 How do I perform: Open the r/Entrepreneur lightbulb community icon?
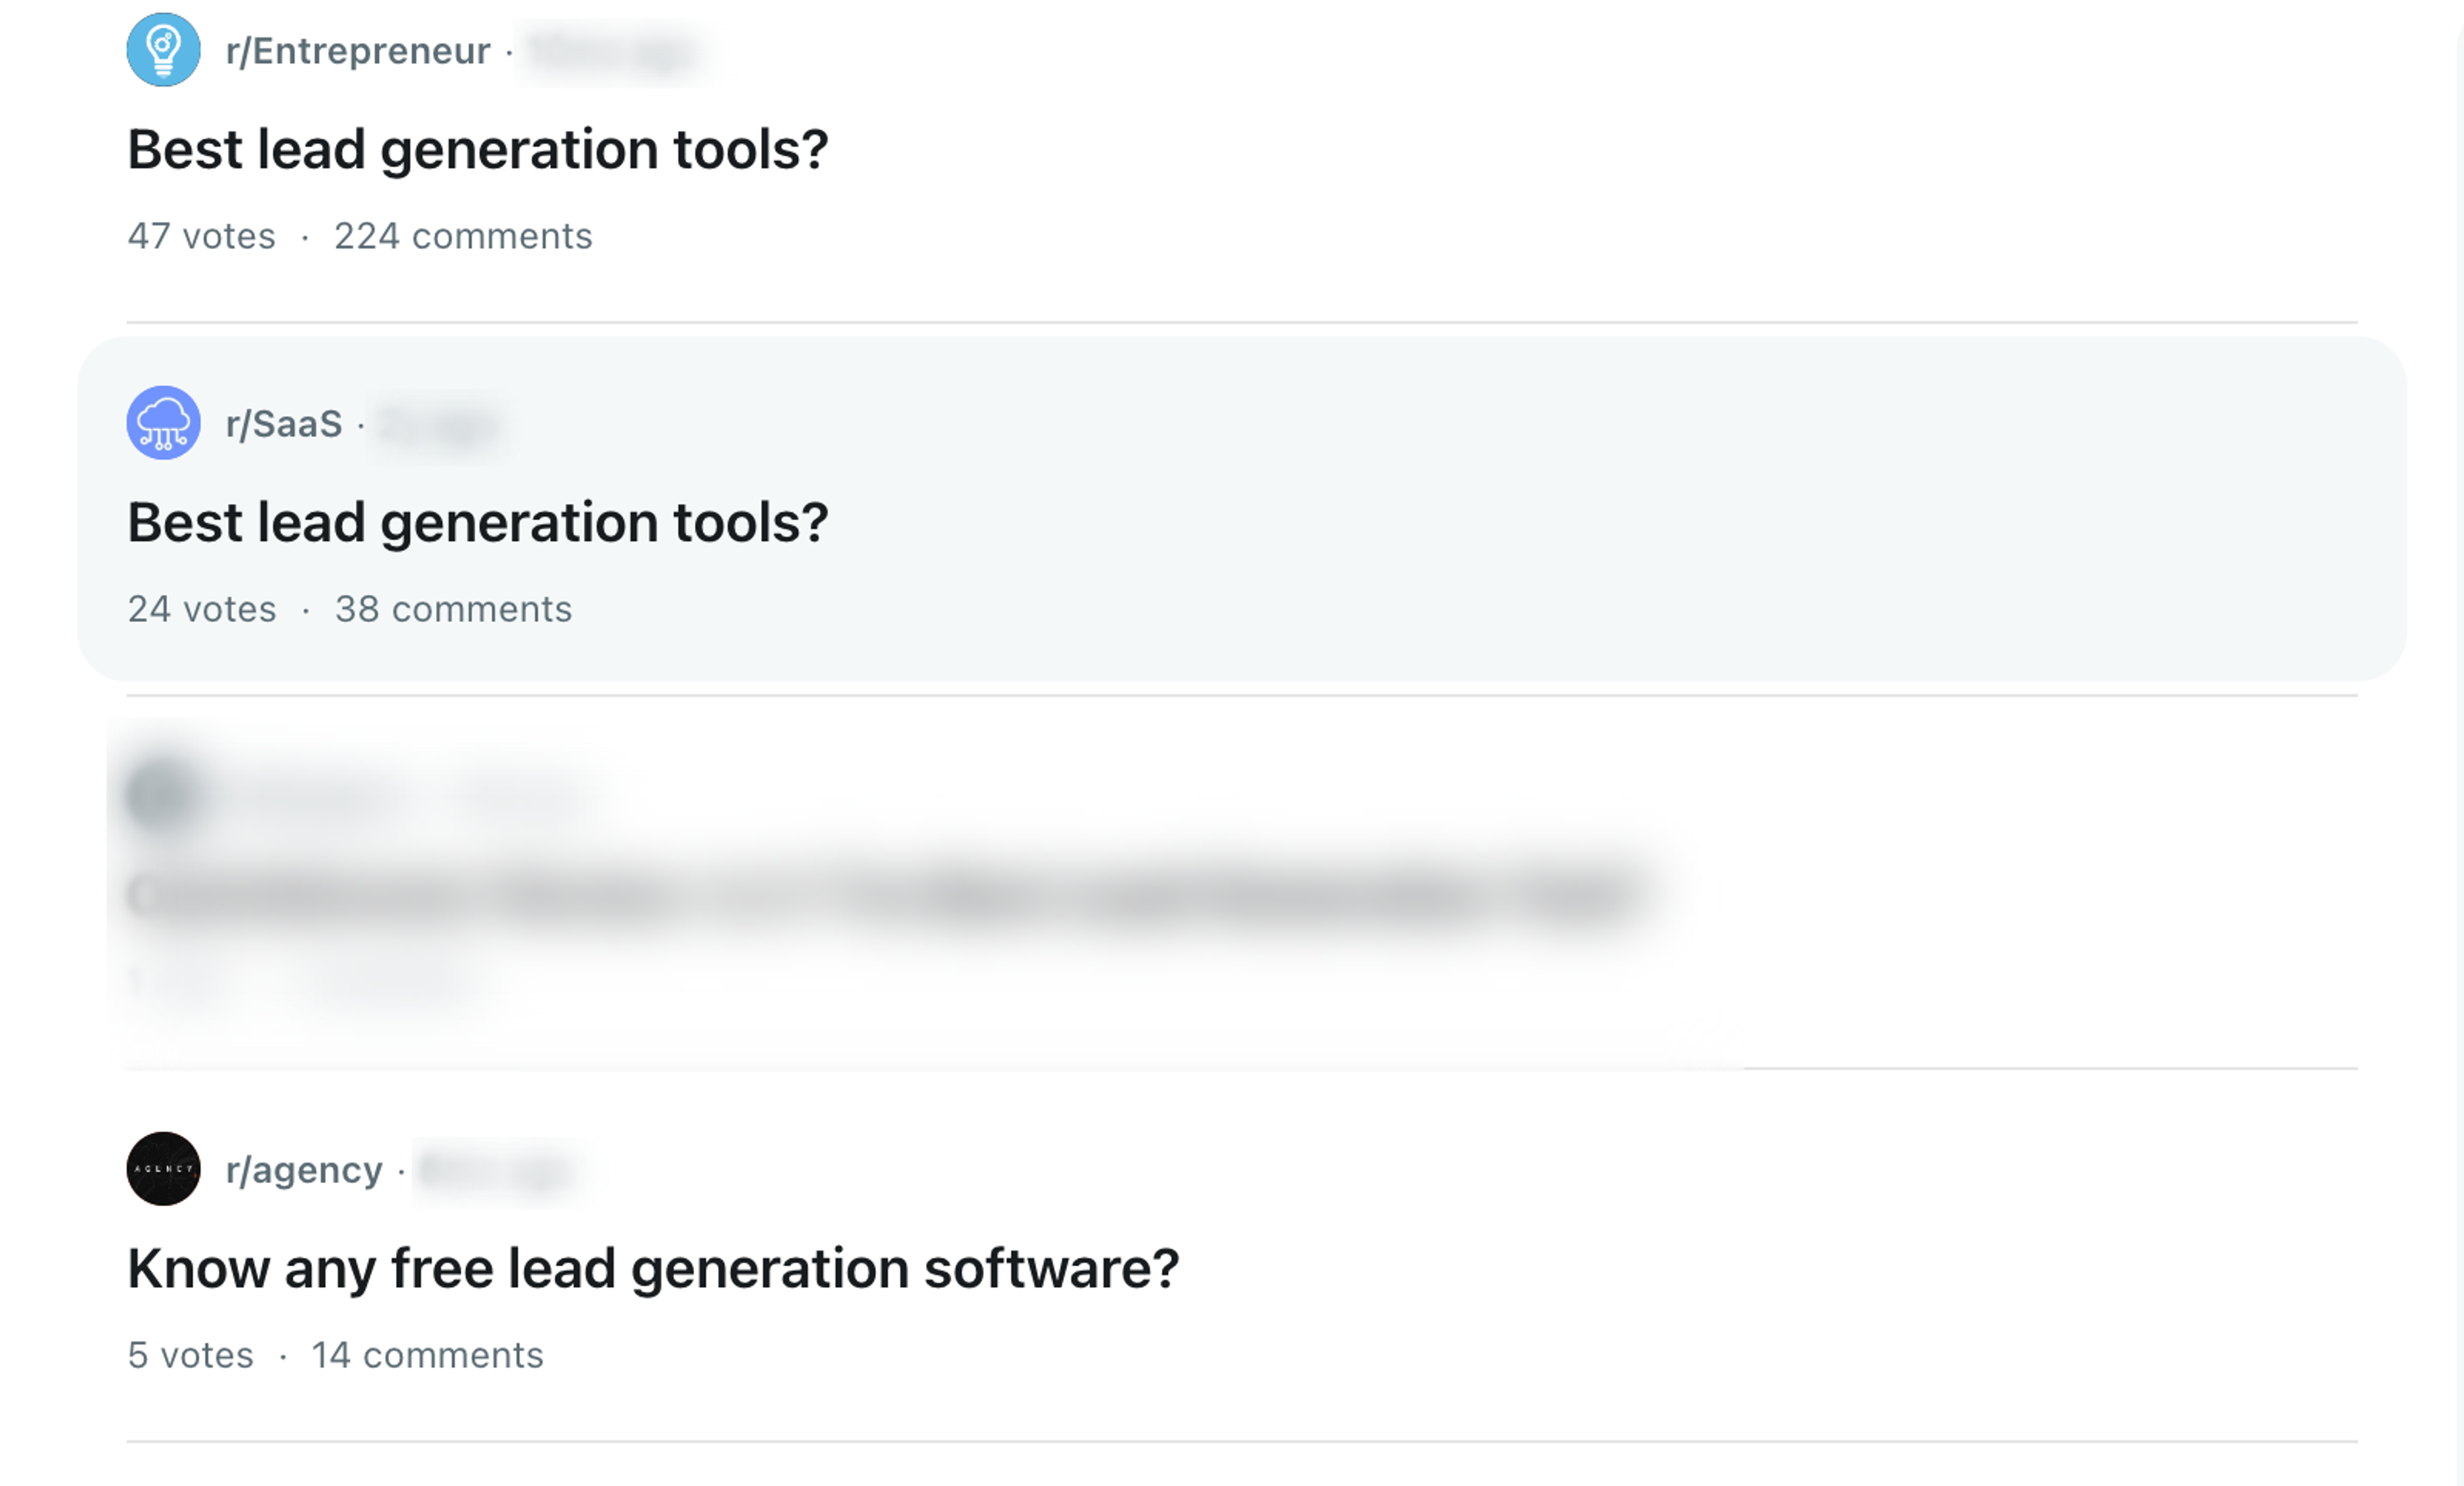[163, 49]
